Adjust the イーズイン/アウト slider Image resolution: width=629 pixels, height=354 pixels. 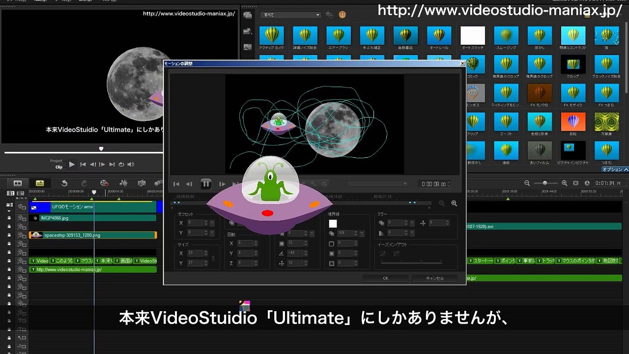[411, 263]
